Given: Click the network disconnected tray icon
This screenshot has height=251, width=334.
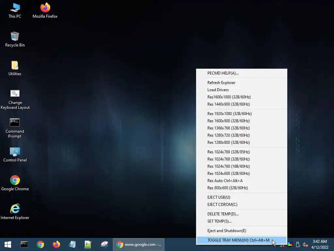Looking at the screenshot, I should tap(282, 245).
